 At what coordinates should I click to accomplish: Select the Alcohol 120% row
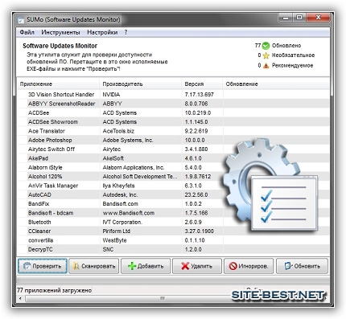click(174, 177)
